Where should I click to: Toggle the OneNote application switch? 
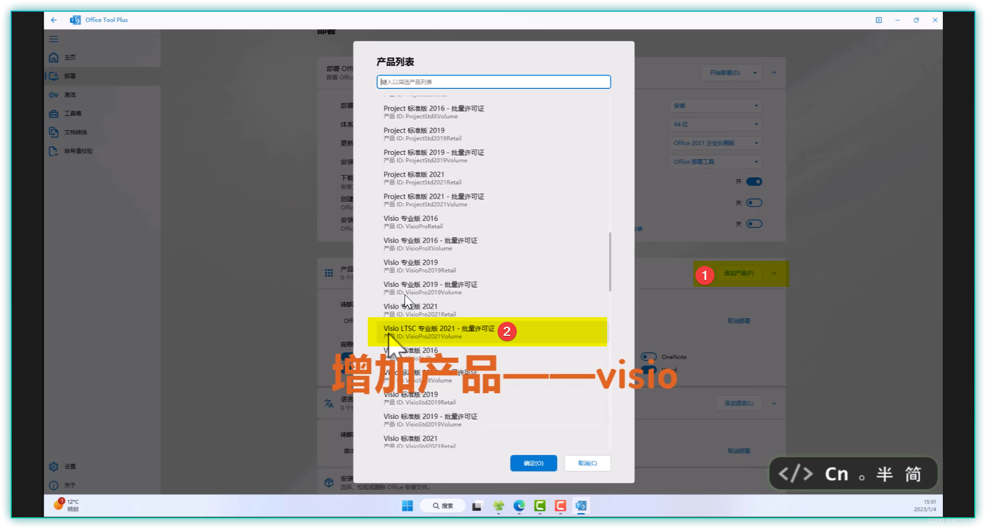649,357
